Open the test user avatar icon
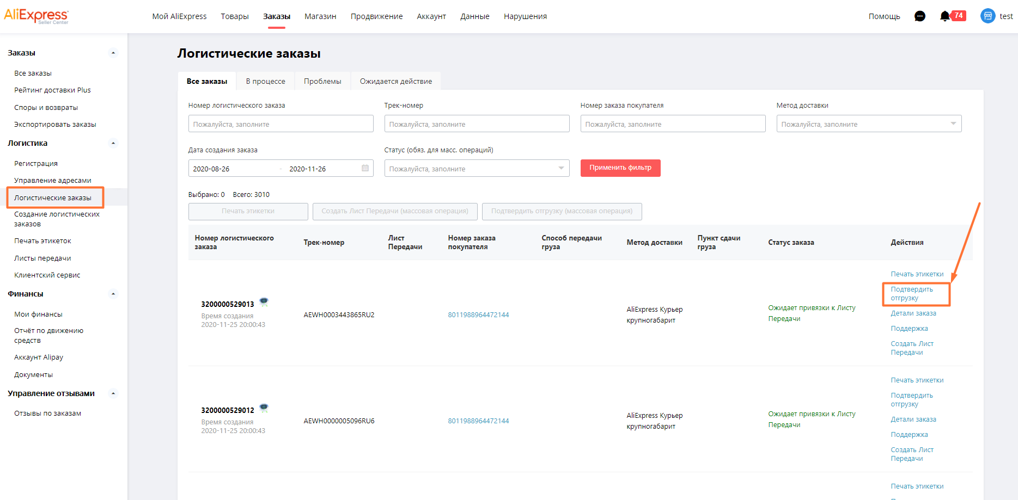The width and height of the screenshot is (1018, 500). click(x=988, y=16)
